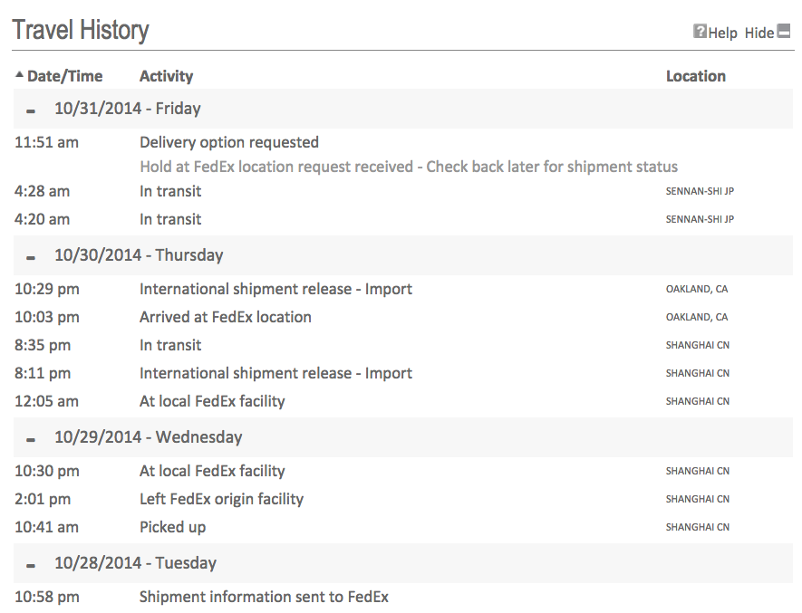Open the Help link
The image size is (802, 613).
point(722,33)
